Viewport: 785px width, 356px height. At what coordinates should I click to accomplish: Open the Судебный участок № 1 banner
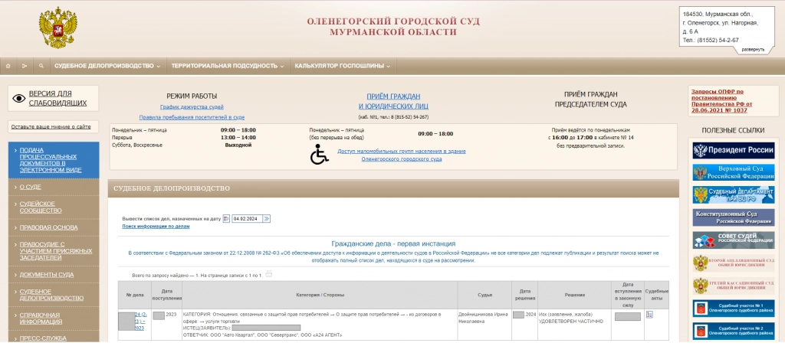click(733, 308)
